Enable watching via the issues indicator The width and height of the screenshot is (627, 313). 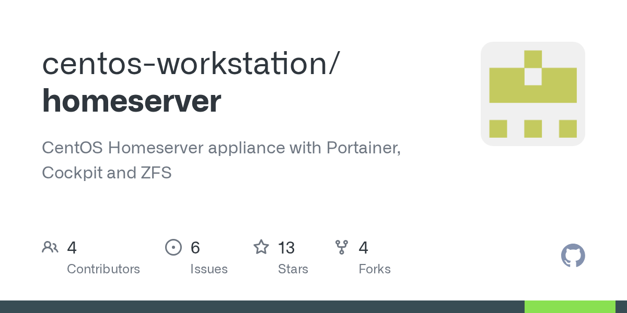click(173, 247)
